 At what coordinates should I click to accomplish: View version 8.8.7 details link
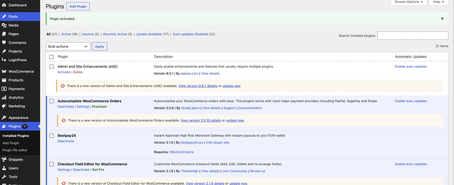pos(198,86)
